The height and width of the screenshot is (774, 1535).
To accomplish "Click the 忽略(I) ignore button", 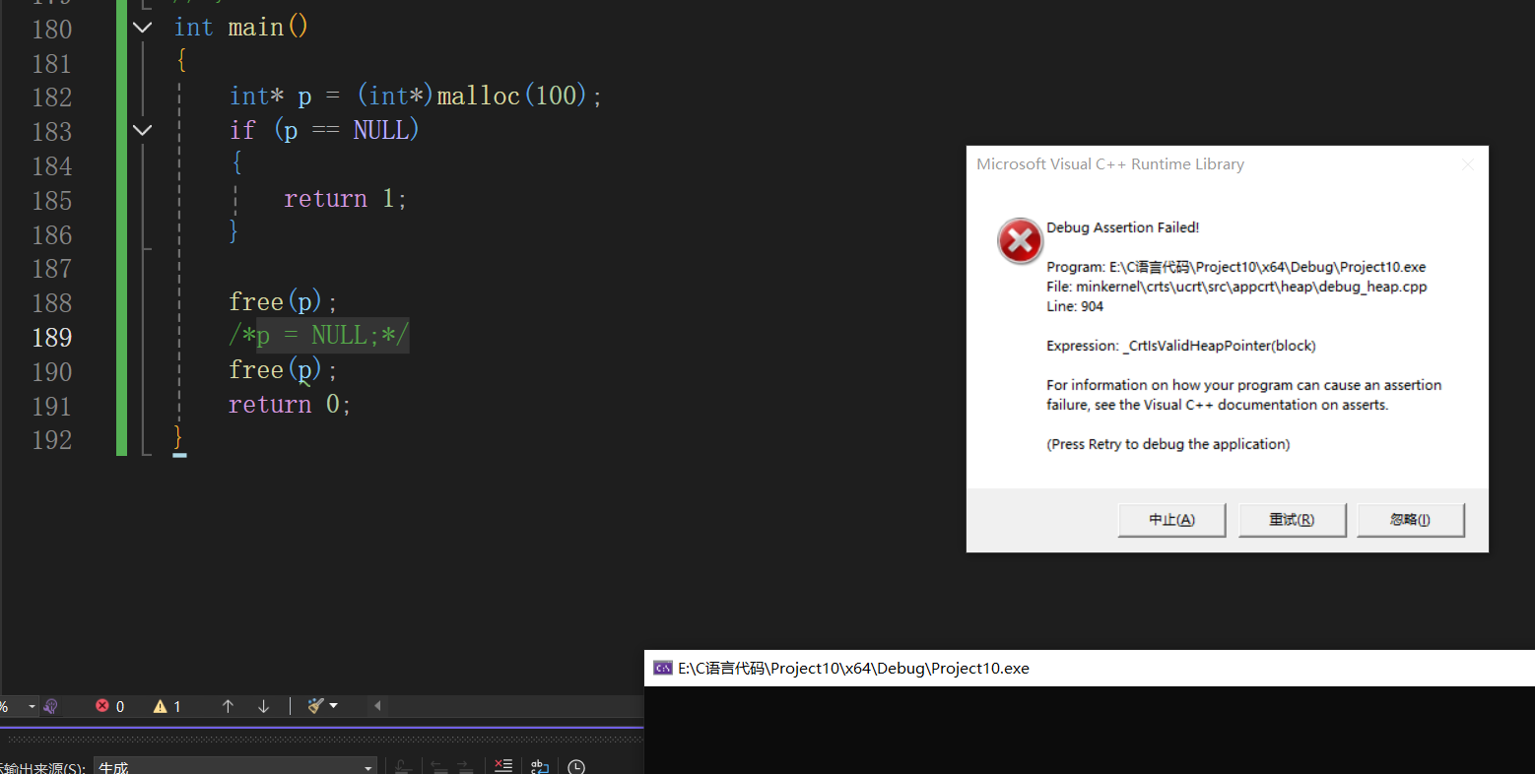I will 1410,520.
